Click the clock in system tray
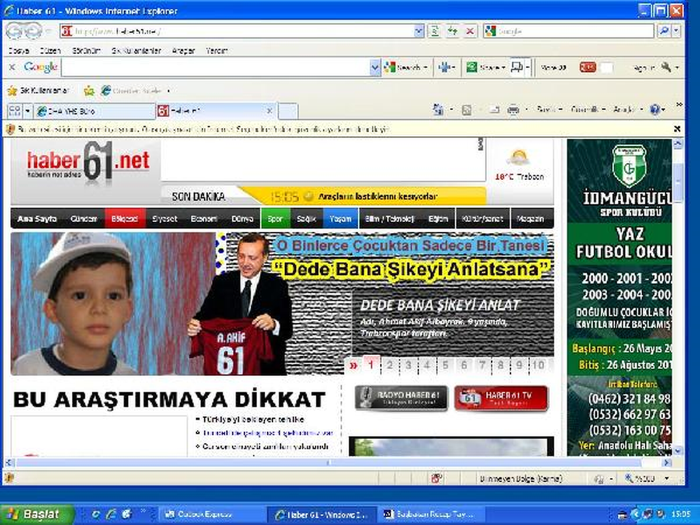The height and width of the screenshot is (525, 700). pos(681,514)
